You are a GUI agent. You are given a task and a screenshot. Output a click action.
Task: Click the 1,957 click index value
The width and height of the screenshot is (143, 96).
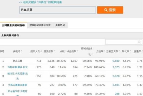(74, 61)
